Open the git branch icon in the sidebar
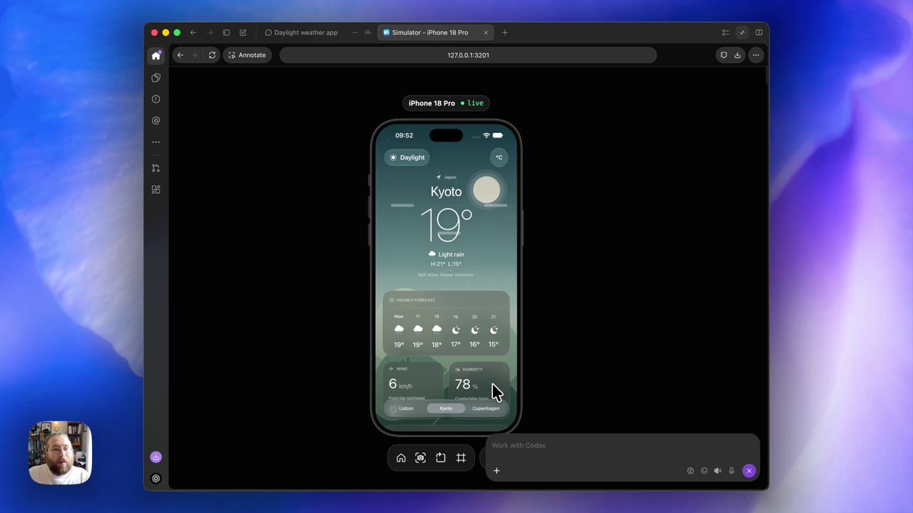The height and width of the screenshot is (513, 913). click(156, 168)
